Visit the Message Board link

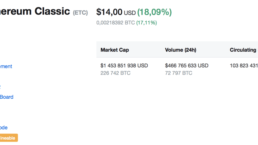click(7, 97)
